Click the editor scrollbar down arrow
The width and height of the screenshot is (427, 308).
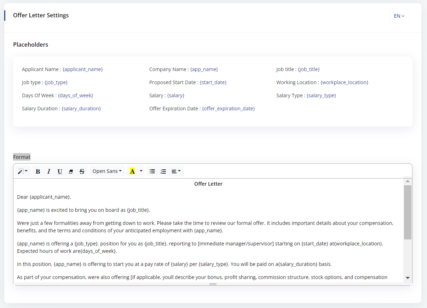408,278
